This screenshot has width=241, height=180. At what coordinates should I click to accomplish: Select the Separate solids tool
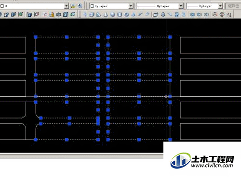[58, 14]
